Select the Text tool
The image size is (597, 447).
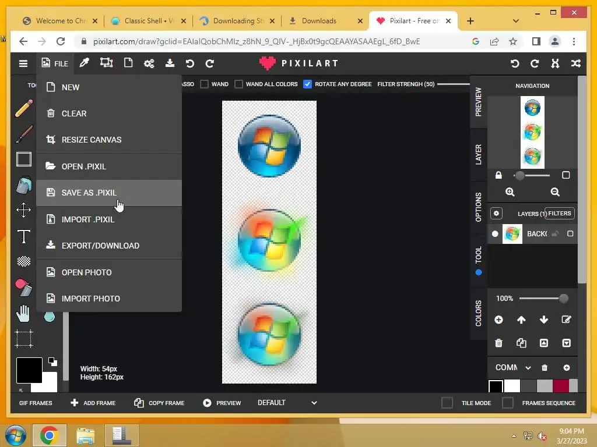point(23,236)
